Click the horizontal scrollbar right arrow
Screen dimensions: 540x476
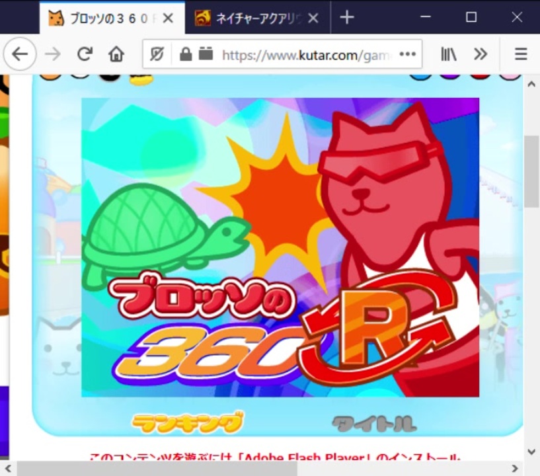click(x=515, y=469)
